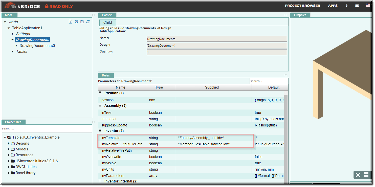The width and height of the screenshot is (375, 187).
Task: Click the Quantity field
Action: click(x=217, y=52)
